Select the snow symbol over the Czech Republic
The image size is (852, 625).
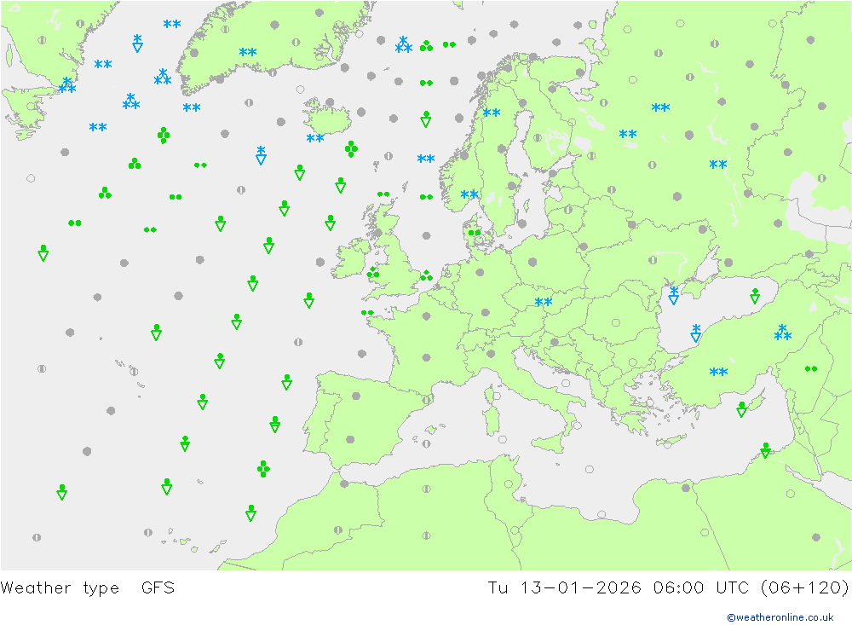tap(544, 302)
